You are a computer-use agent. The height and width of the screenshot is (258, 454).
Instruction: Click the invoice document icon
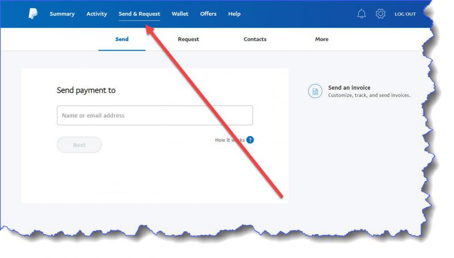tap(315, 91)
